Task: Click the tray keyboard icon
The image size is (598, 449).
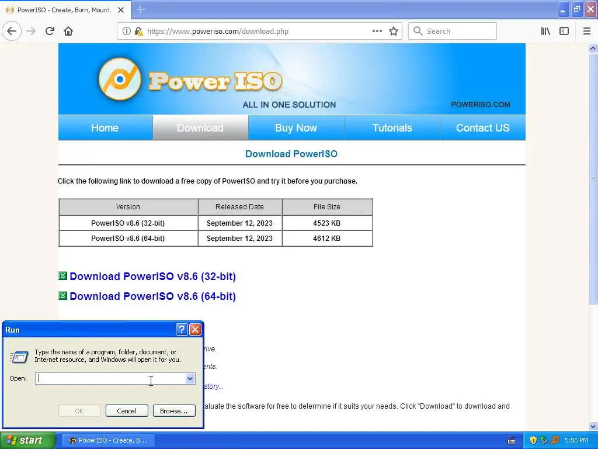Action: 512,441
